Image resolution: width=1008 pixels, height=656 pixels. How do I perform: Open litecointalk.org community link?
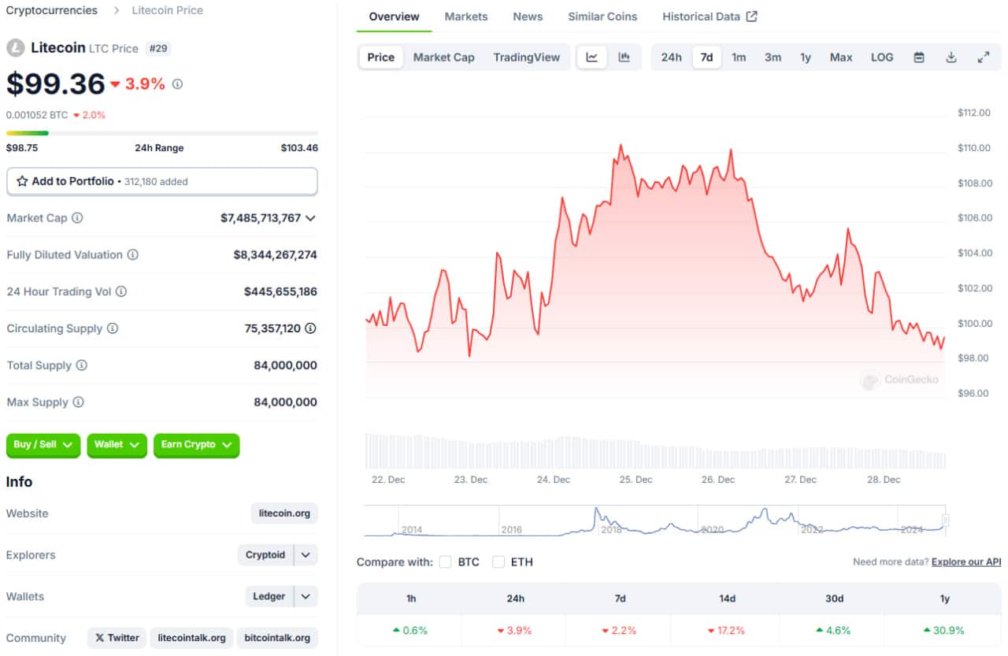click(x=191, y=638)
